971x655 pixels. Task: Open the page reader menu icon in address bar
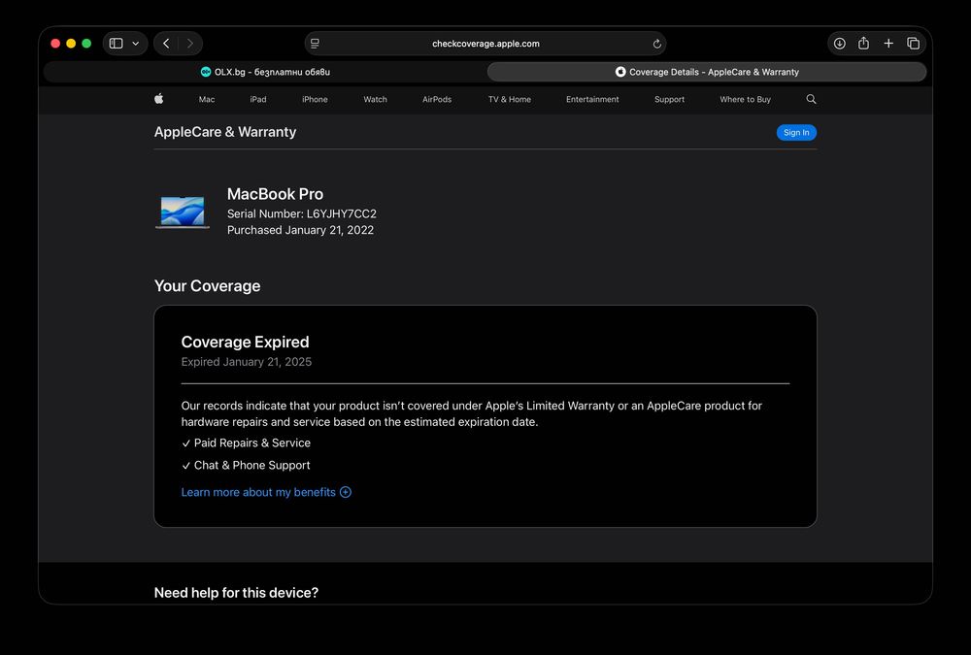(x=315, y=44)
